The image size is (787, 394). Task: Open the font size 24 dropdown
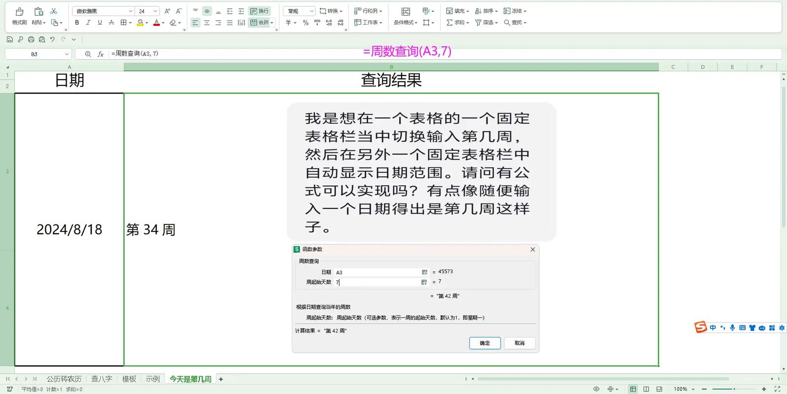click(155, 11)
